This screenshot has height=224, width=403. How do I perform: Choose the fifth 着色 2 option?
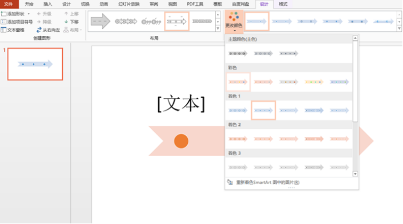(339, 139)
